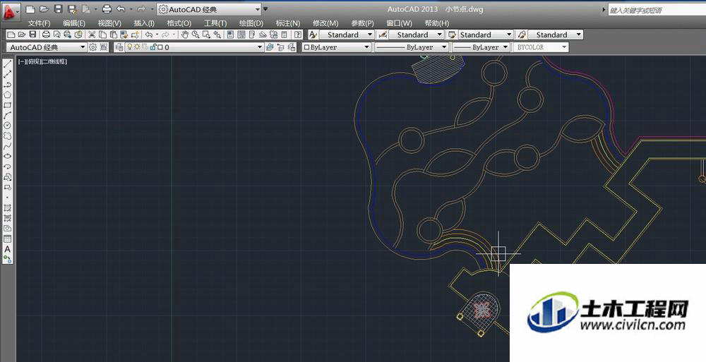Toggle layer 0 on/off lightbulb

click(x=130, y=47)
